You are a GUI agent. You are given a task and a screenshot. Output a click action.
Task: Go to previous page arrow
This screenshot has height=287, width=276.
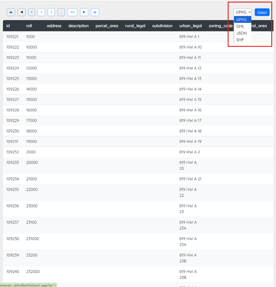pyautogui.click(x=21, y=12)
